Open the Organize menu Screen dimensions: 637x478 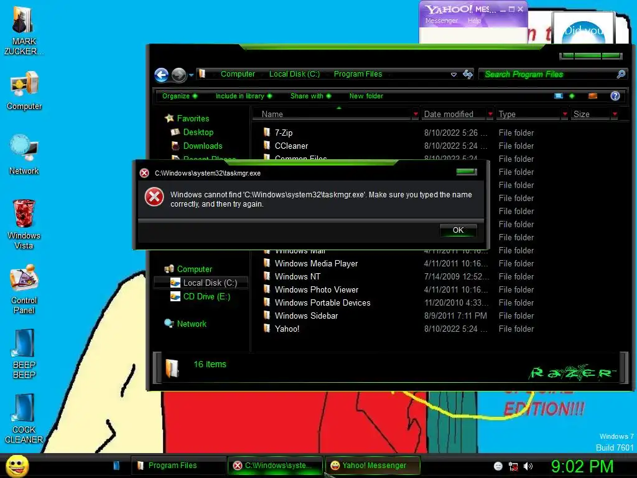coord(180,96)
